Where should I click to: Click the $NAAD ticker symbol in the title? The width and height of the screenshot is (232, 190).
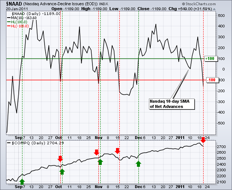tap(14, 4)
